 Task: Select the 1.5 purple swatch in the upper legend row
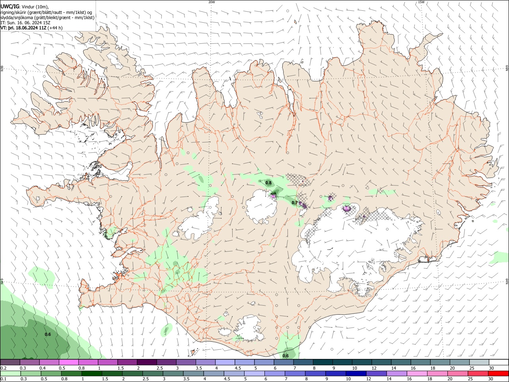click(127, 362)
